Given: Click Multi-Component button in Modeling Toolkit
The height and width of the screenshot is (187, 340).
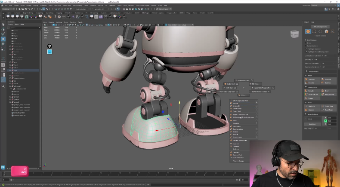Looking at the screenshot, I should click(x=320, y=27).
